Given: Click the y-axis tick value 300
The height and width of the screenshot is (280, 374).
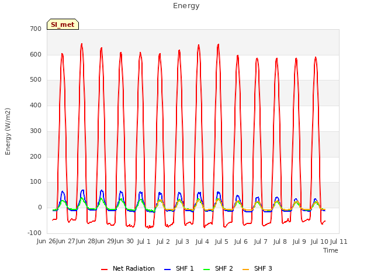Looking at the screenshot, I should (x=36, y=131).
